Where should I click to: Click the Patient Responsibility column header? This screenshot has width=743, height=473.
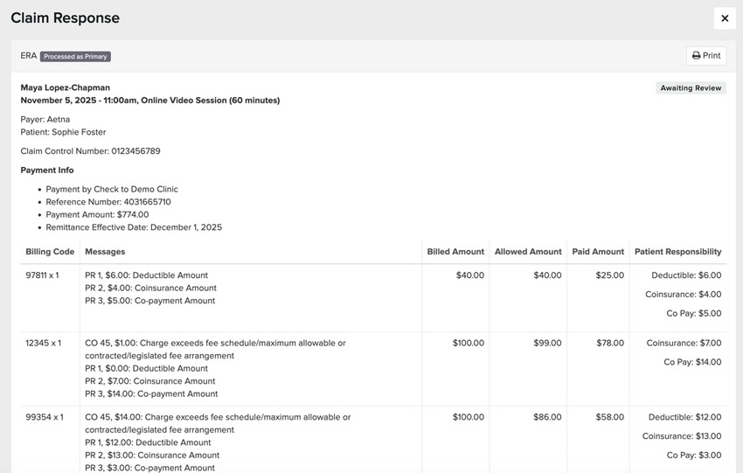click(678, 252)
